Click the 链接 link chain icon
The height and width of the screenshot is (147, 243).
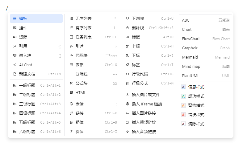pos(71,113)
